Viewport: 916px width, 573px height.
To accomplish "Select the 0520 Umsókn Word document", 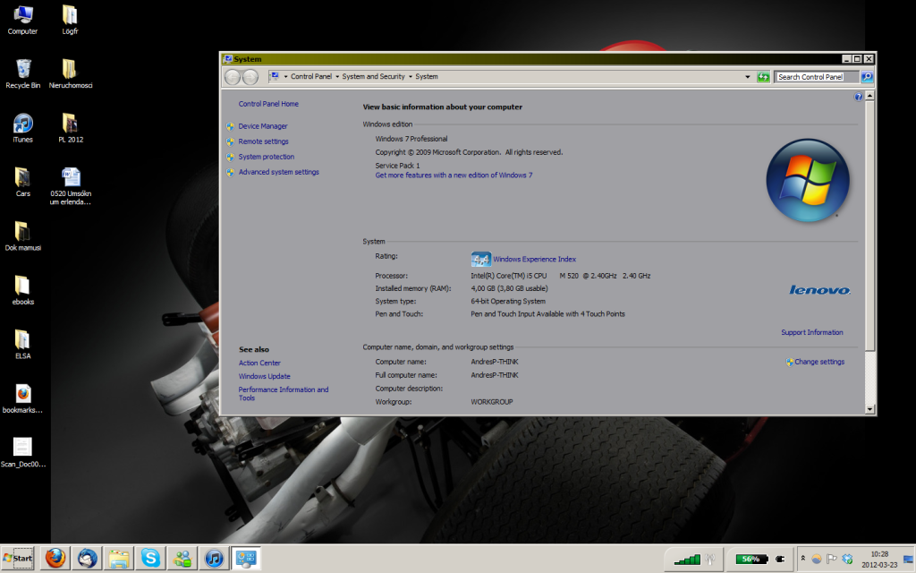I will 70,186.
